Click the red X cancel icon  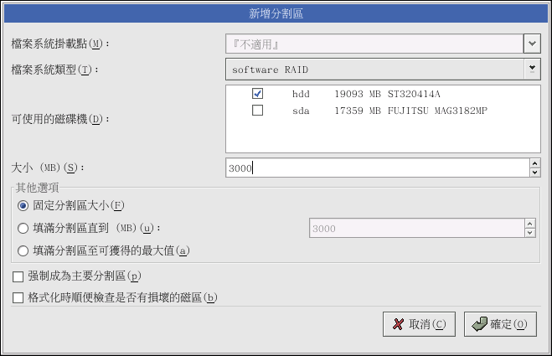(x=400, y=324)
